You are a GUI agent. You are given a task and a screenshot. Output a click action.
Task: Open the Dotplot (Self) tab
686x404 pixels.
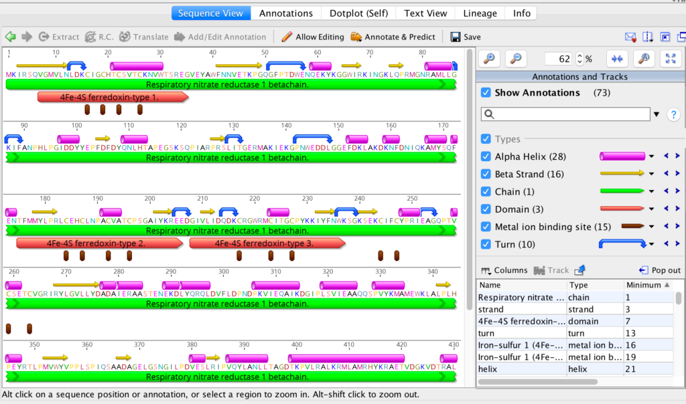tap(358, 13)
